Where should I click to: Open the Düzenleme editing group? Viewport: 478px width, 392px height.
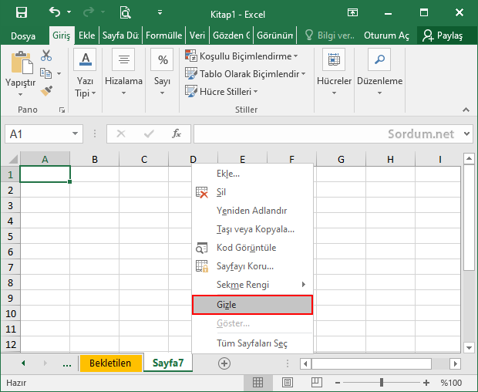point(379,72)
